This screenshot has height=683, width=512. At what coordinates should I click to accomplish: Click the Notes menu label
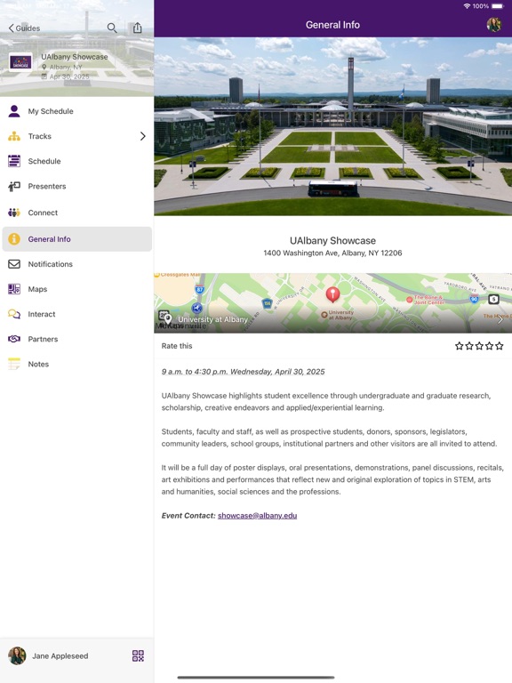38,364
